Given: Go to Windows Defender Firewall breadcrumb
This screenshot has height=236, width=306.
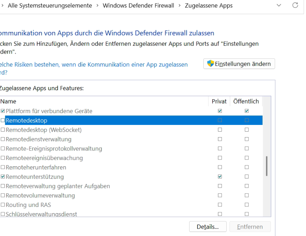Looking at the screenshot, I should [138, 6].
